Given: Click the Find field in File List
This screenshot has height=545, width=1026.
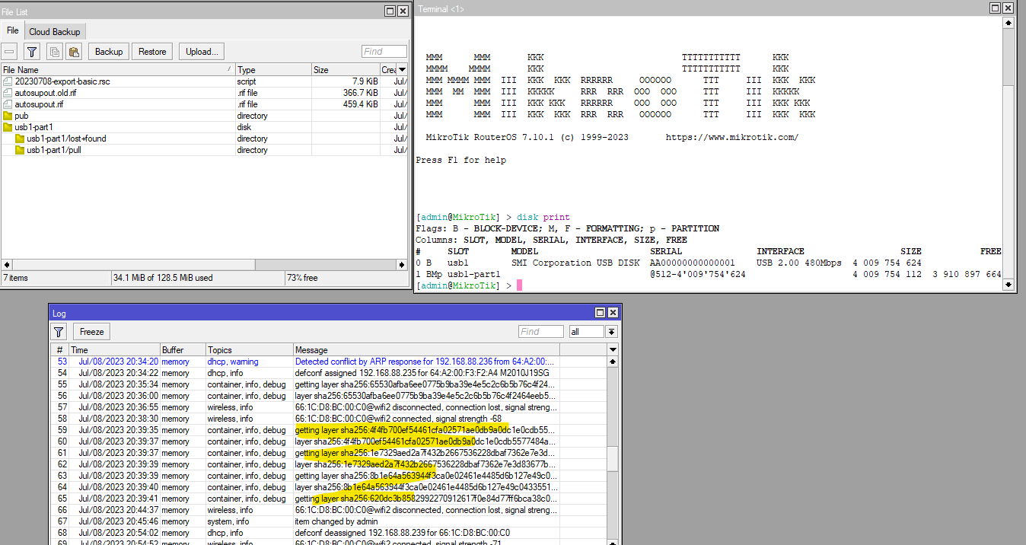Looking at the screenshot, I should pos(384,51).
